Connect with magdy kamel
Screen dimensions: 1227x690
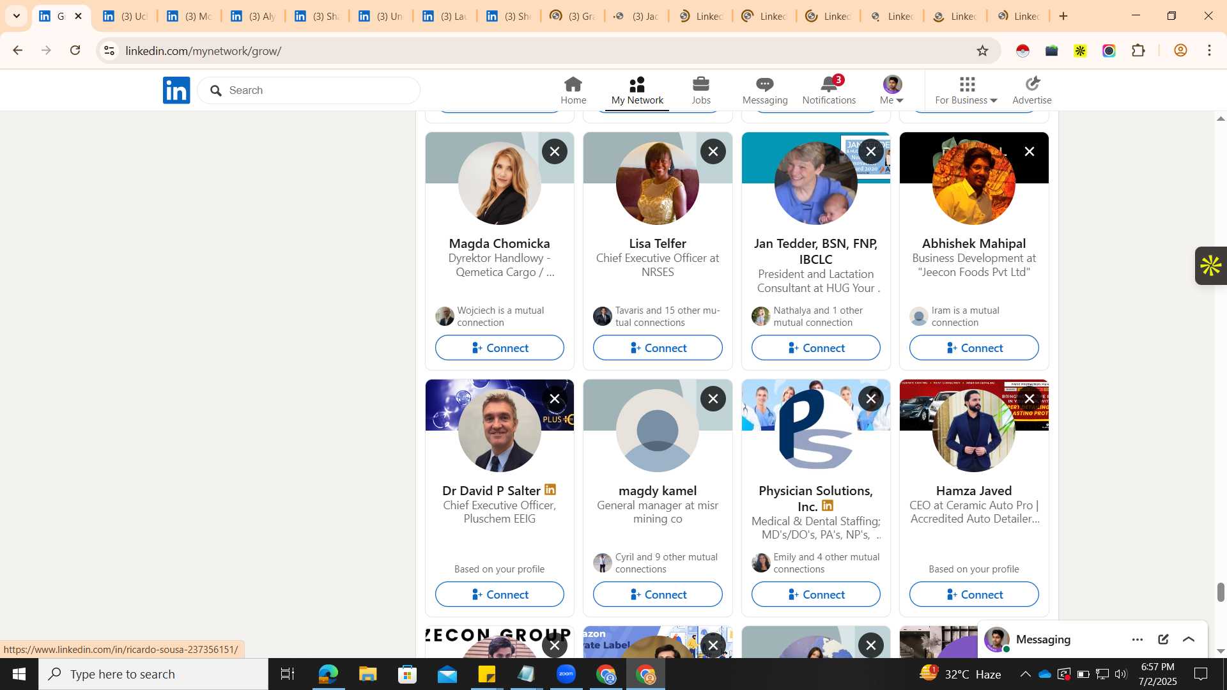[x=658, y=594]
